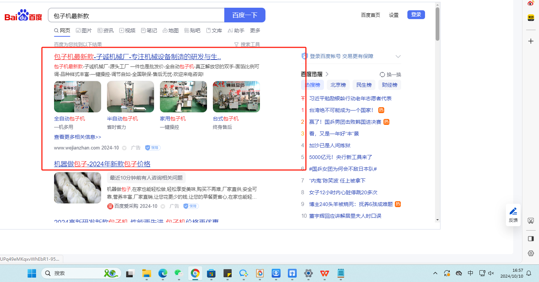This screenshot has width=539, height=282.
Task: Switch to the 地图 search tab
Action: [171, 30]
